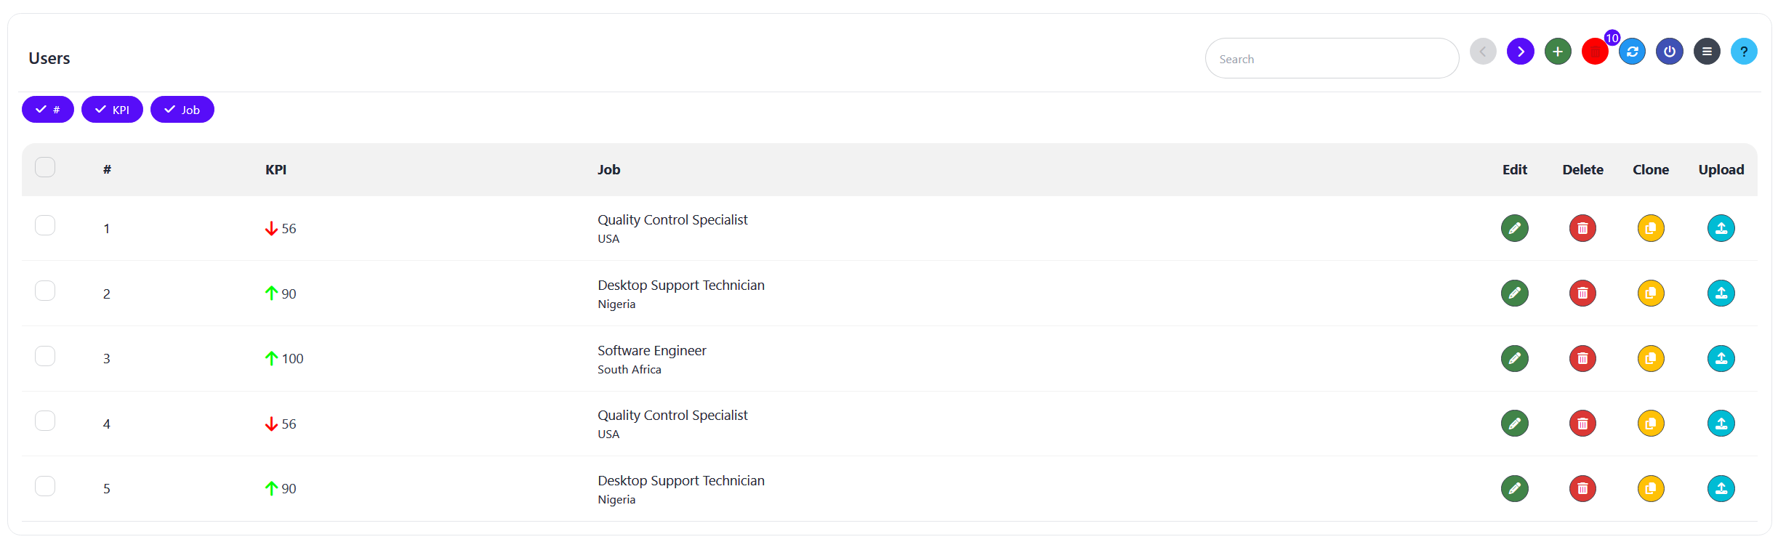The image size is (1778, 542).
Task: Sort by the Job column header
Action: [608, 169]
